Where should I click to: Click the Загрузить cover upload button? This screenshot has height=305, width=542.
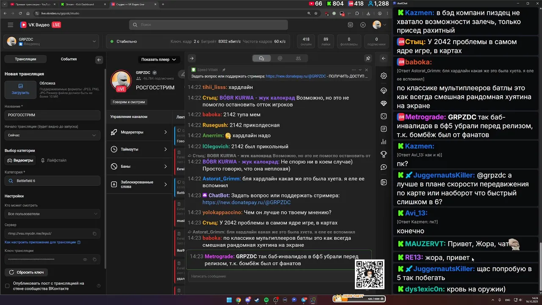click(20, 89)
